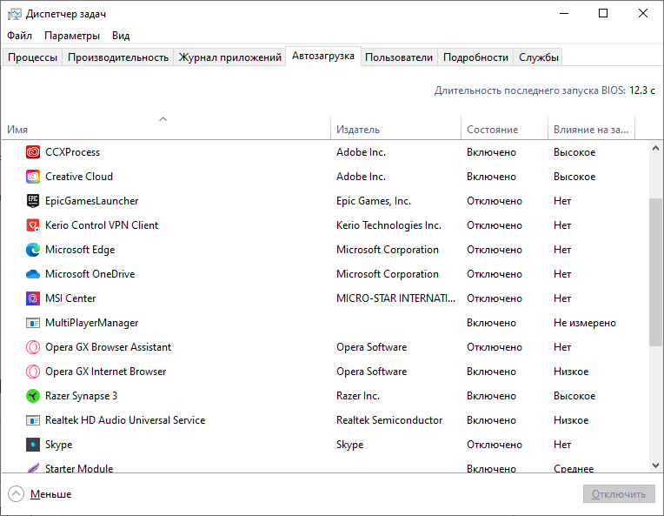This screenshot has height=516, width=664.
Task: Select the Opera GX Internet Browser icon
Action: (33, 372)
